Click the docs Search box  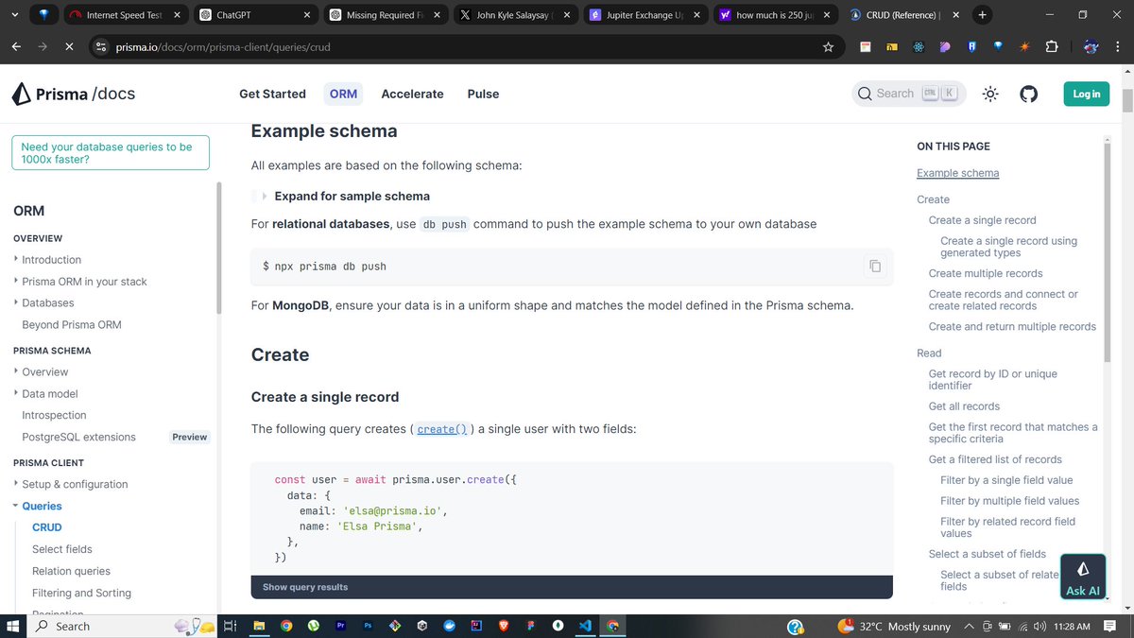pos(909,94)
